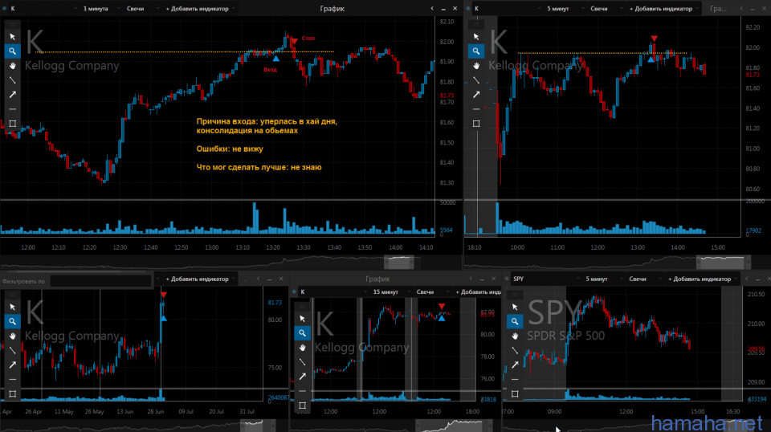Screen dimensions: 771x432
Task: Open the hamburger menu above the SPY chart tools
Action: coord(514,295)
